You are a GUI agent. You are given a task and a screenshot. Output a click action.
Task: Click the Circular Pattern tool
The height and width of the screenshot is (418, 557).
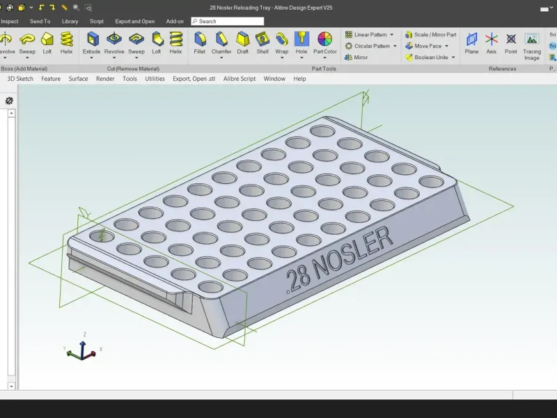click(368, 46)
